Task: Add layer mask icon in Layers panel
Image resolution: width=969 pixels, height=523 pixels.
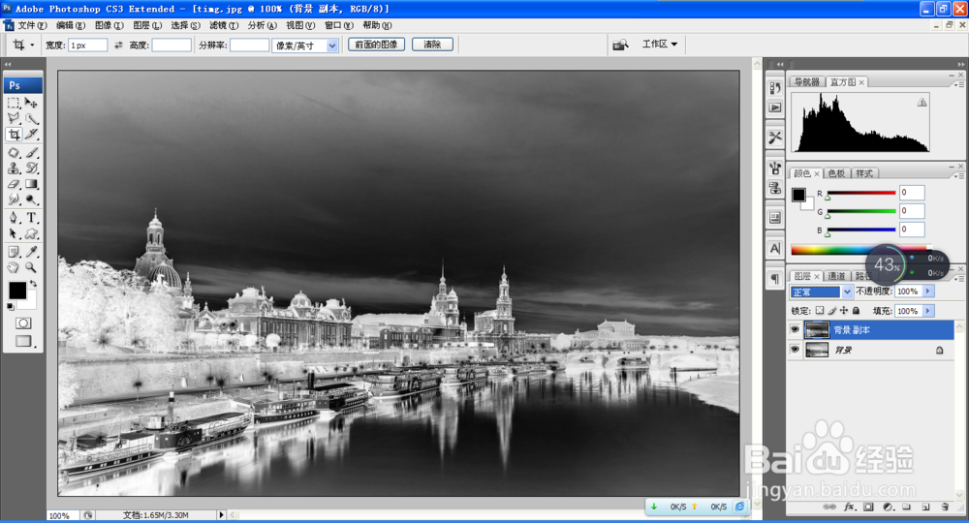Action: [868, 507]
